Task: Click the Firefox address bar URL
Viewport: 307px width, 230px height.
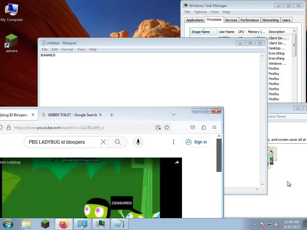Action: pos(59,128)
